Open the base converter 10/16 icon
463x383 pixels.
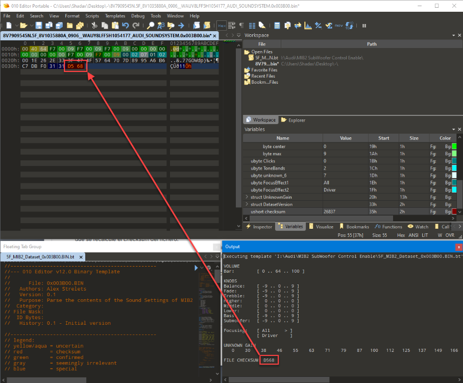[349, 26]
